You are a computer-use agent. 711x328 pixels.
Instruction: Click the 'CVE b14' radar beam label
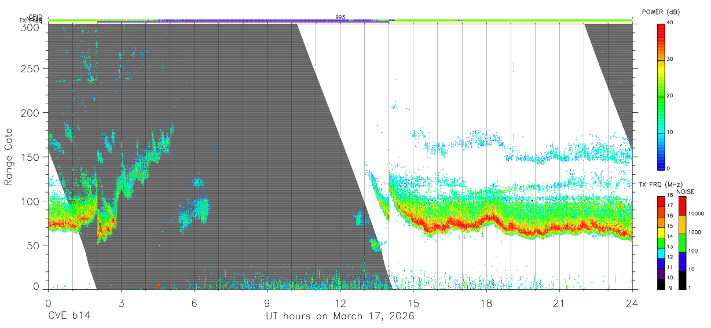coord(68,316)
